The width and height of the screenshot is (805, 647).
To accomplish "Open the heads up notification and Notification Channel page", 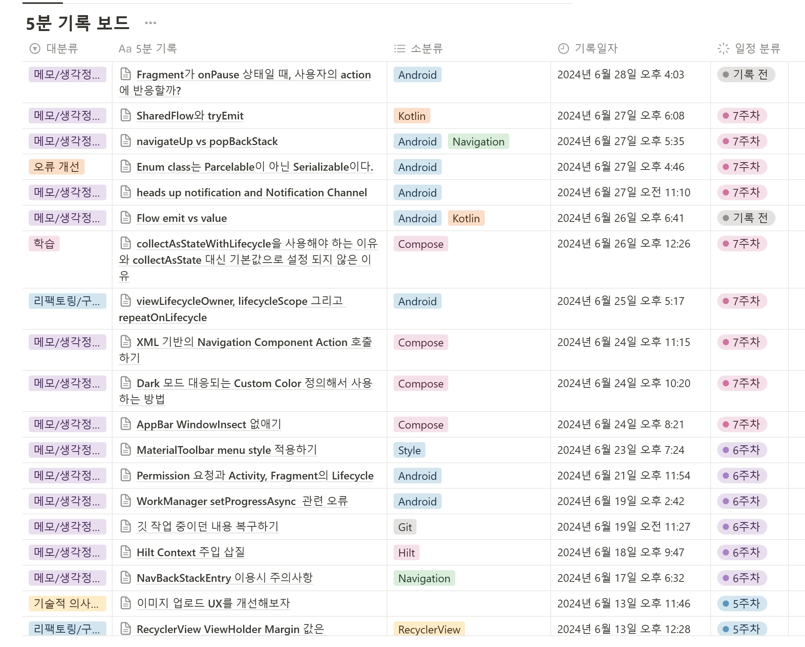I will click(x=252, y=192).
